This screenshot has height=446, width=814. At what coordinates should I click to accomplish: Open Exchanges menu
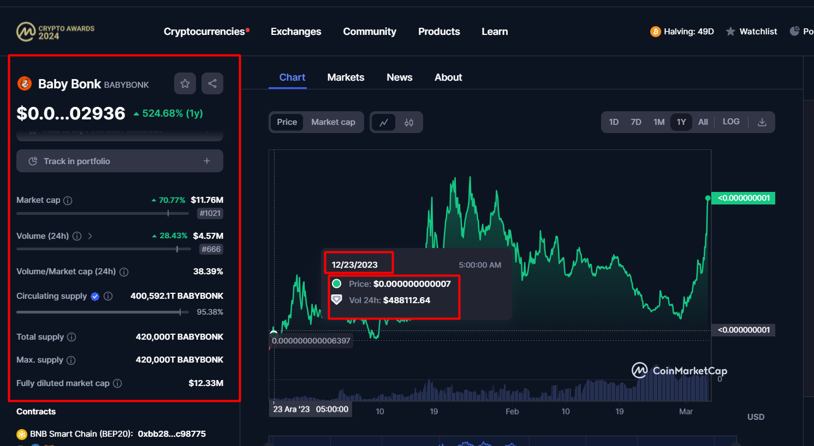click(296, 32)
